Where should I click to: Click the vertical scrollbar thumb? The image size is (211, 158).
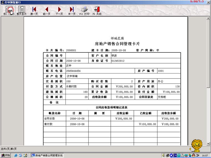pyautogui.click(x=208, y=54)
